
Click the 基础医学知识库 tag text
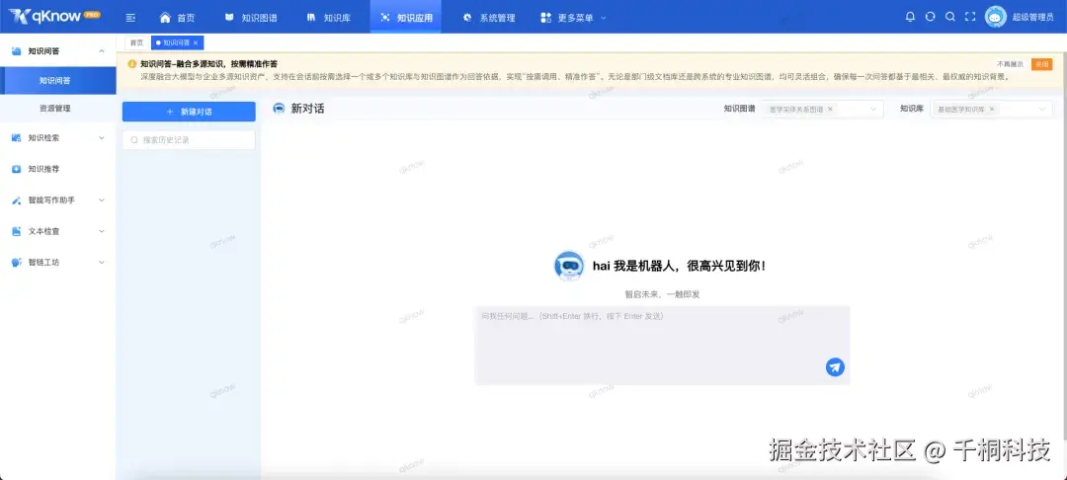point(961,109)
